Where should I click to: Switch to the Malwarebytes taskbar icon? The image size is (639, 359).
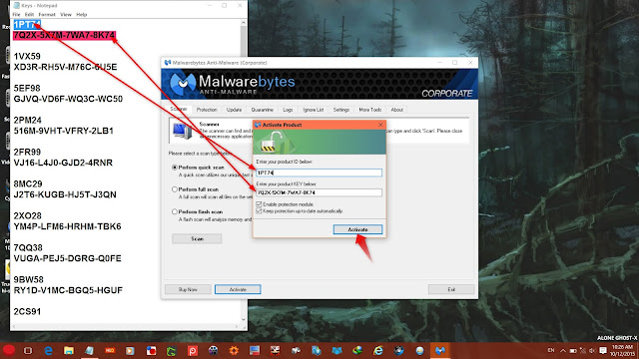[440, 350]
